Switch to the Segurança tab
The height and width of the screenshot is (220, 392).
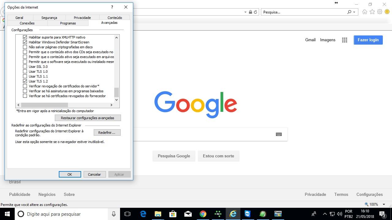(x=49, y=18)
